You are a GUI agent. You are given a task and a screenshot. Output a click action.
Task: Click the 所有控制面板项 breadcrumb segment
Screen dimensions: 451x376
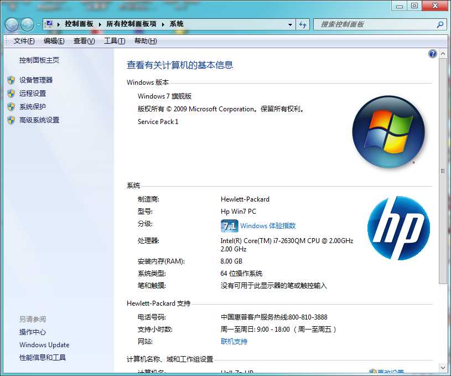(x=131, y=24)
